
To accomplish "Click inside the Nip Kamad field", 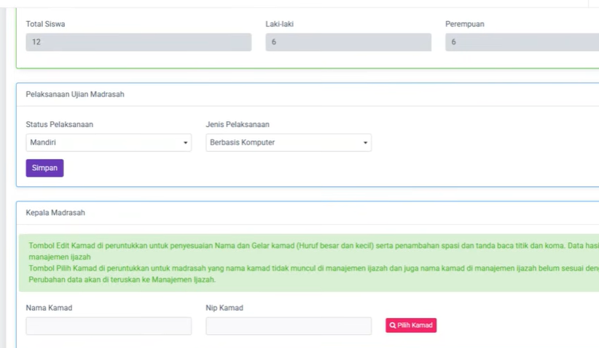I will coord(289,325).
